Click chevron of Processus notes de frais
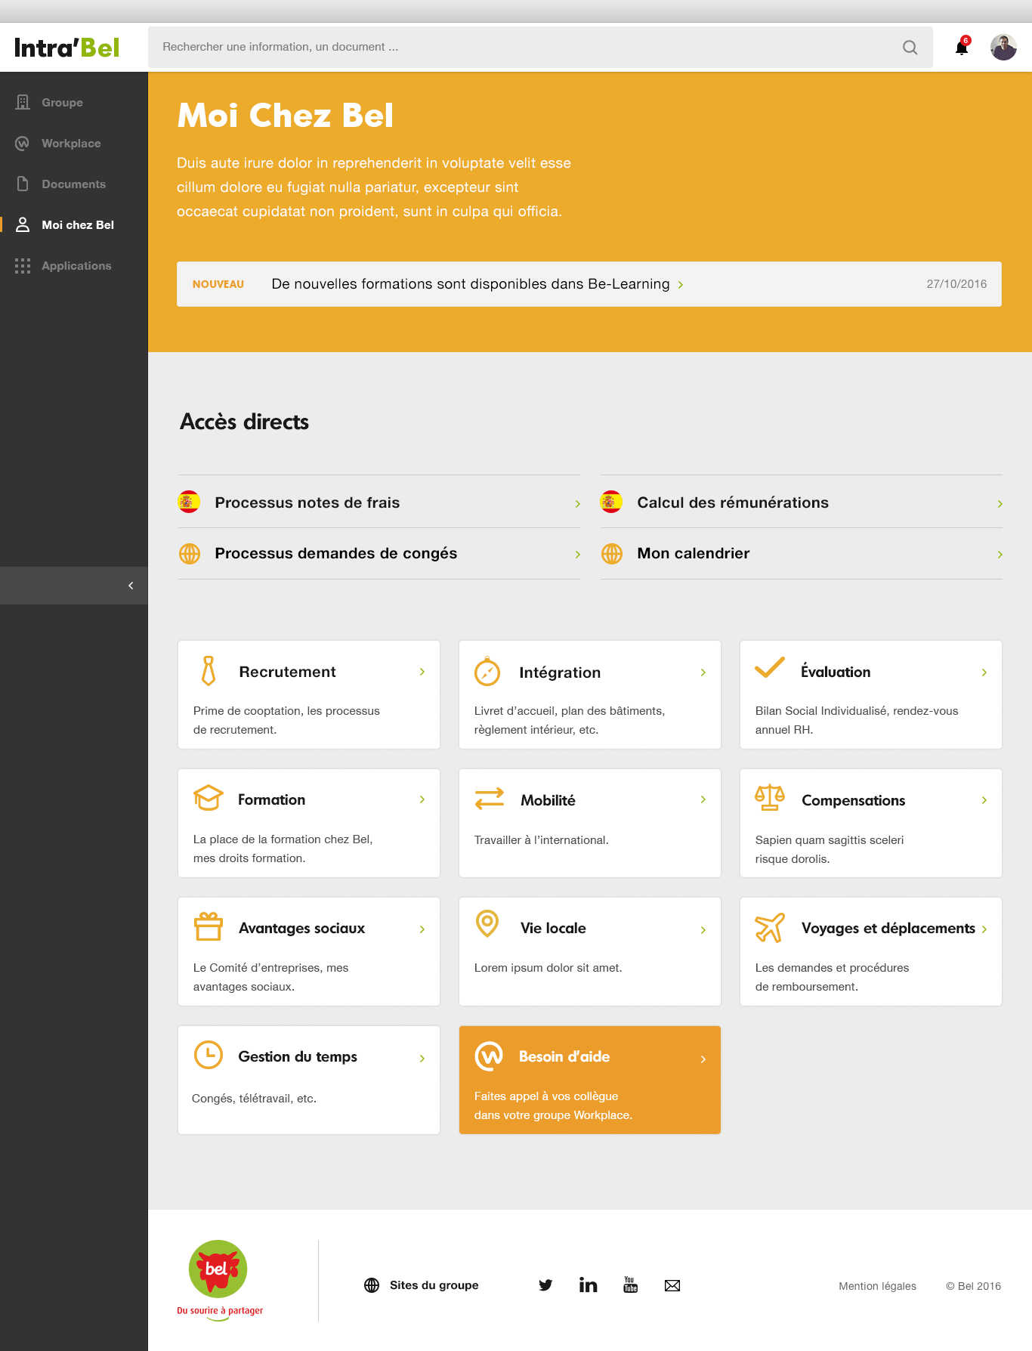This screenshot has height=1351, width=1032. (578, 504)
